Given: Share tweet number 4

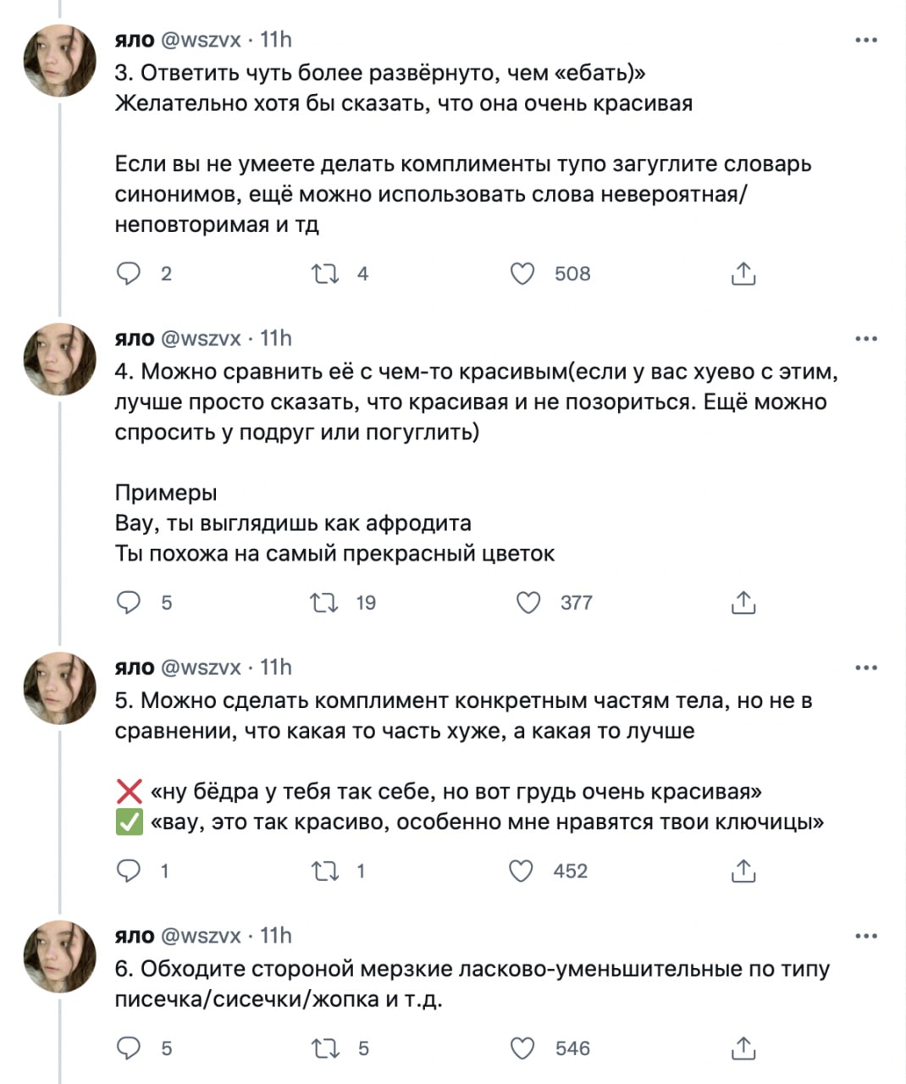Looking at the screenshot, I should click(x=743, y=602).
